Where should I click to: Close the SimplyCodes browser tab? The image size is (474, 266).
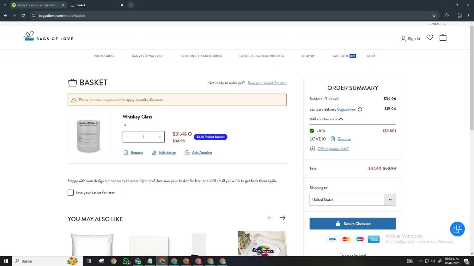(63, 5)
